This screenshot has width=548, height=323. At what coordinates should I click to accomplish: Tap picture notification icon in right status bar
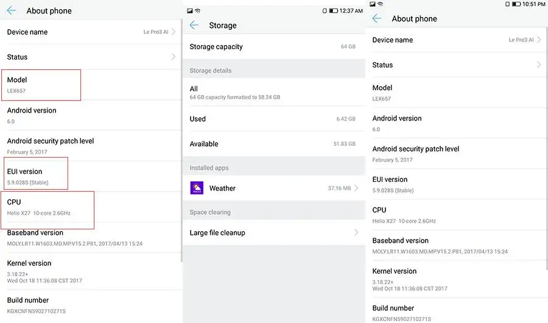373,4
